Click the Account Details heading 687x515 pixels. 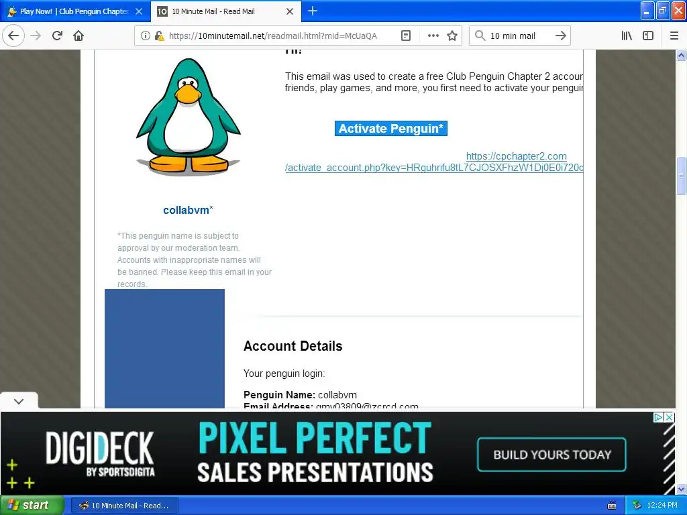[x=293, y=346]
